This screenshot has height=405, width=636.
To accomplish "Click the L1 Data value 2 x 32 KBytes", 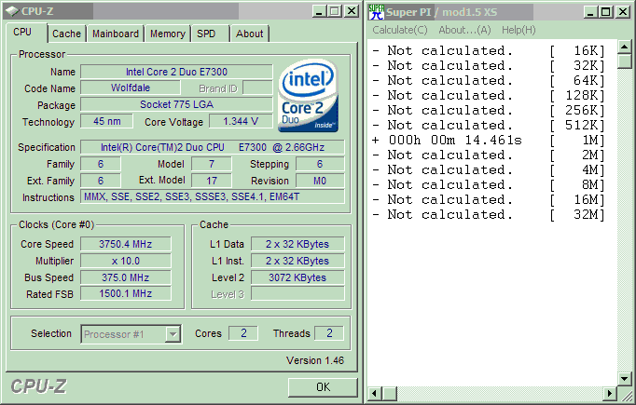I will click(297, 244).
